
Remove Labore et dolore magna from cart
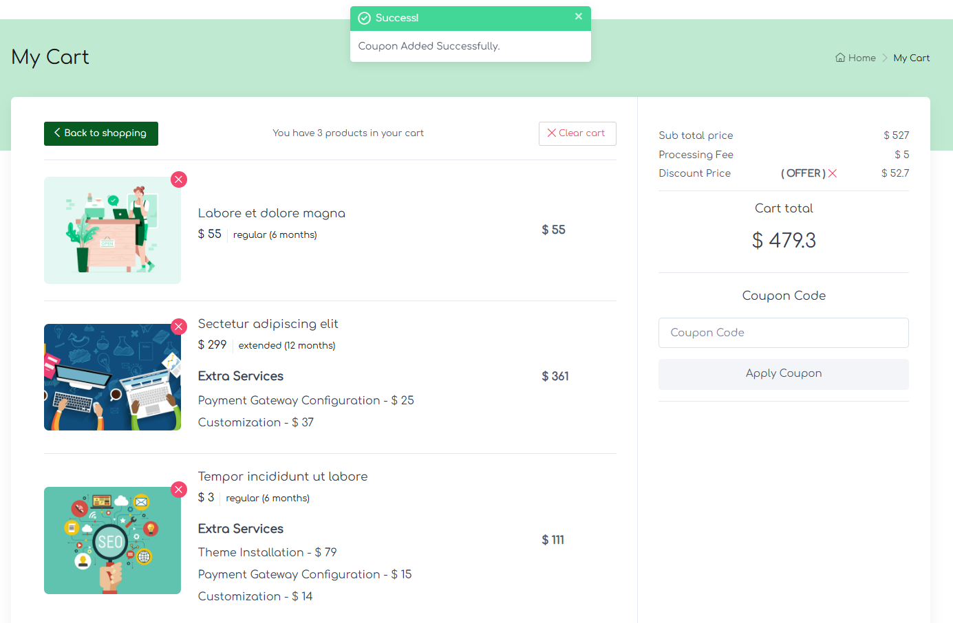point(179,179)
